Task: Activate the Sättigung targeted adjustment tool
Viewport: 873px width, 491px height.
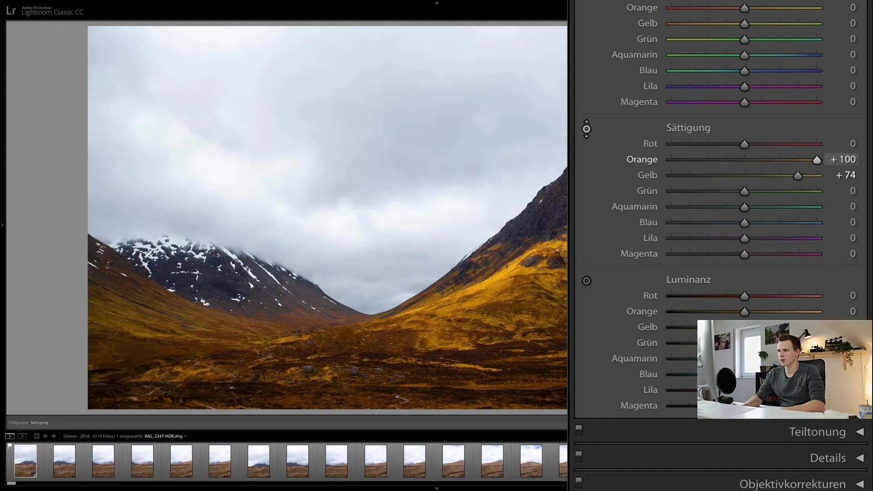Action: (587, 129)
